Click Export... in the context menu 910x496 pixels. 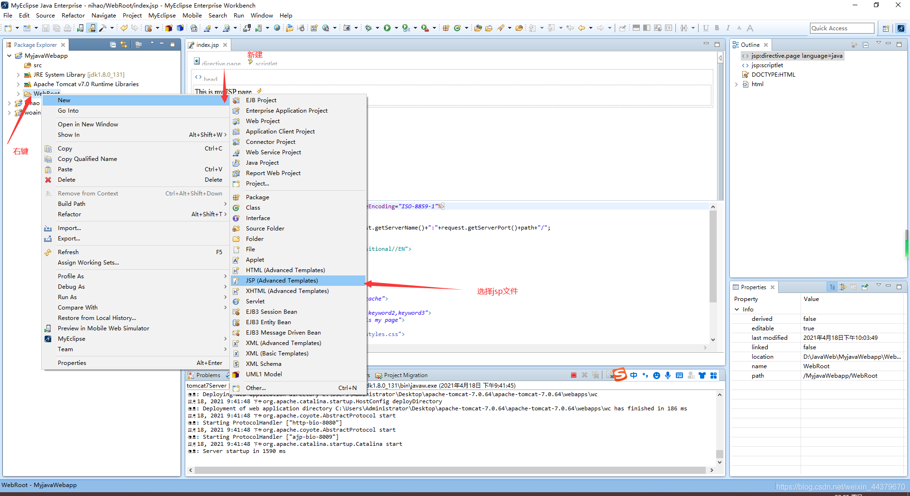coord(136,239)
